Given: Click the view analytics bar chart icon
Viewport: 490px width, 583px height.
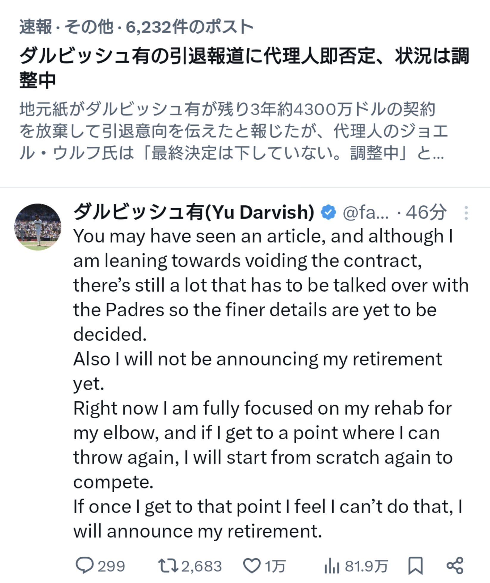Looking at the screenshot, I should click(x=331, y=566).
